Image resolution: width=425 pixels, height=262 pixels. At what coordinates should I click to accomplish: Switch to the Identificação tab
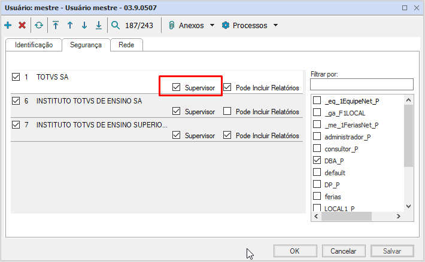(x=34, y=45)
